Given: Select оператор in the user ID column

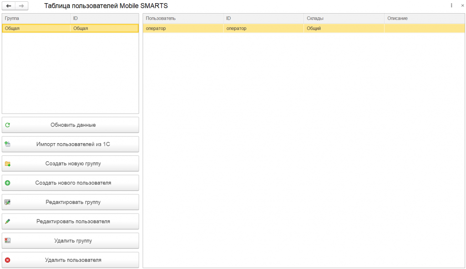Looking at the screenshot, I should [x=263, y=29].
